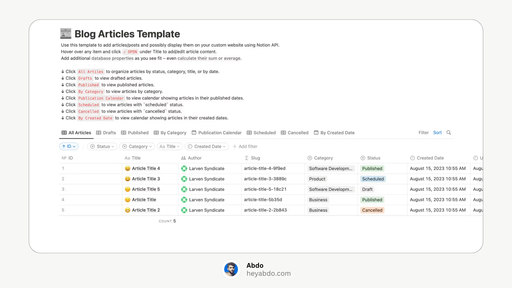512x288 pixels.
Task: Open the database properties link
Action: tap(112, 58)
